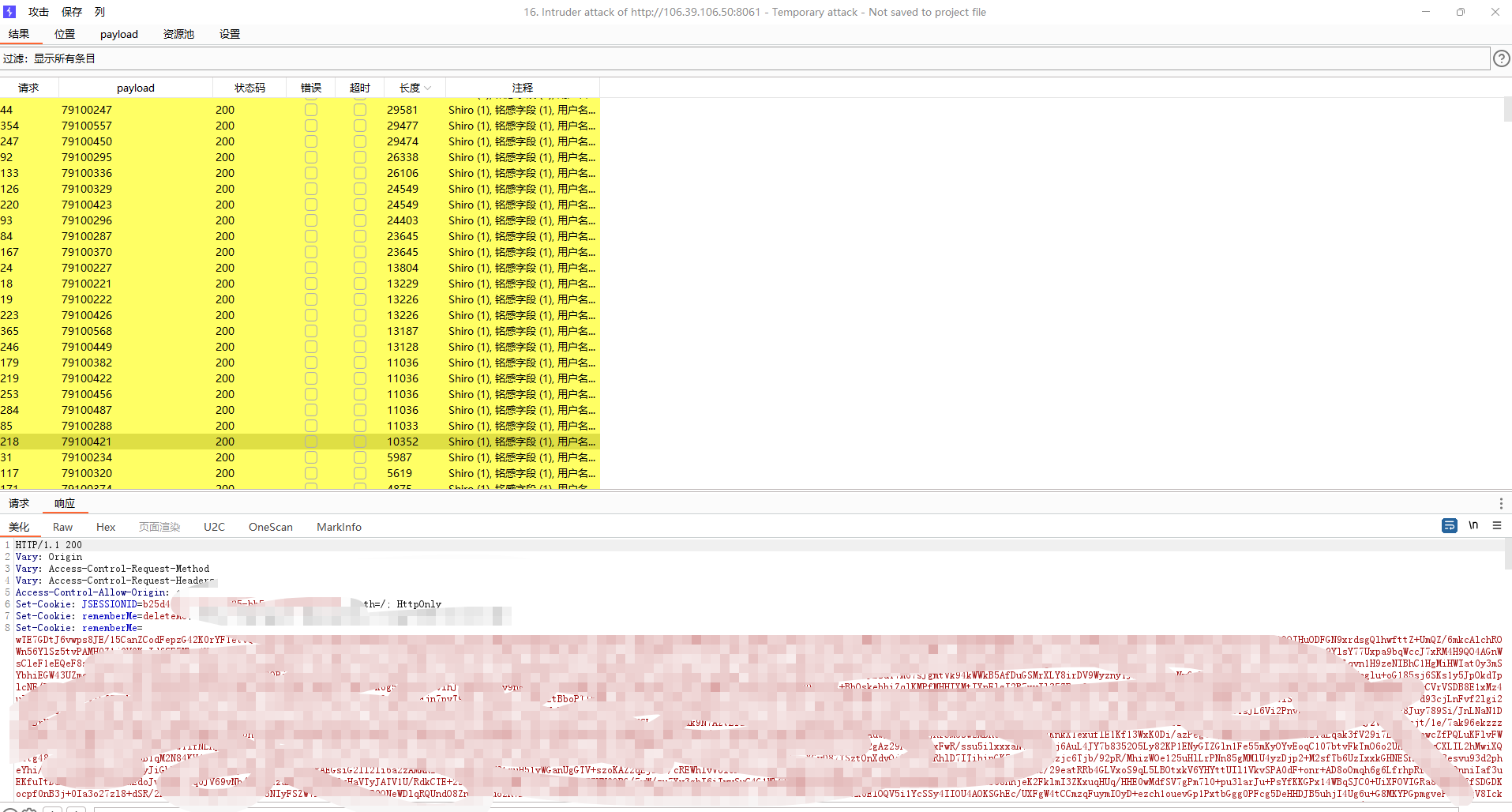Click the filter bar showing 显示所有条目
The image size is (1512, 812).
coord(745,58)
